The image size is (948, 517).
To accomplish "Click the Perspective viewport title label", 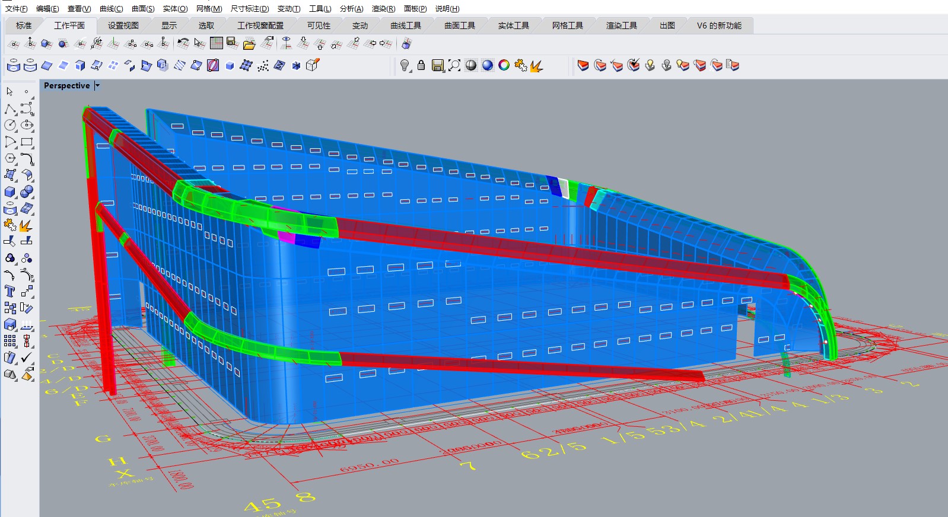I will [66, 85].
